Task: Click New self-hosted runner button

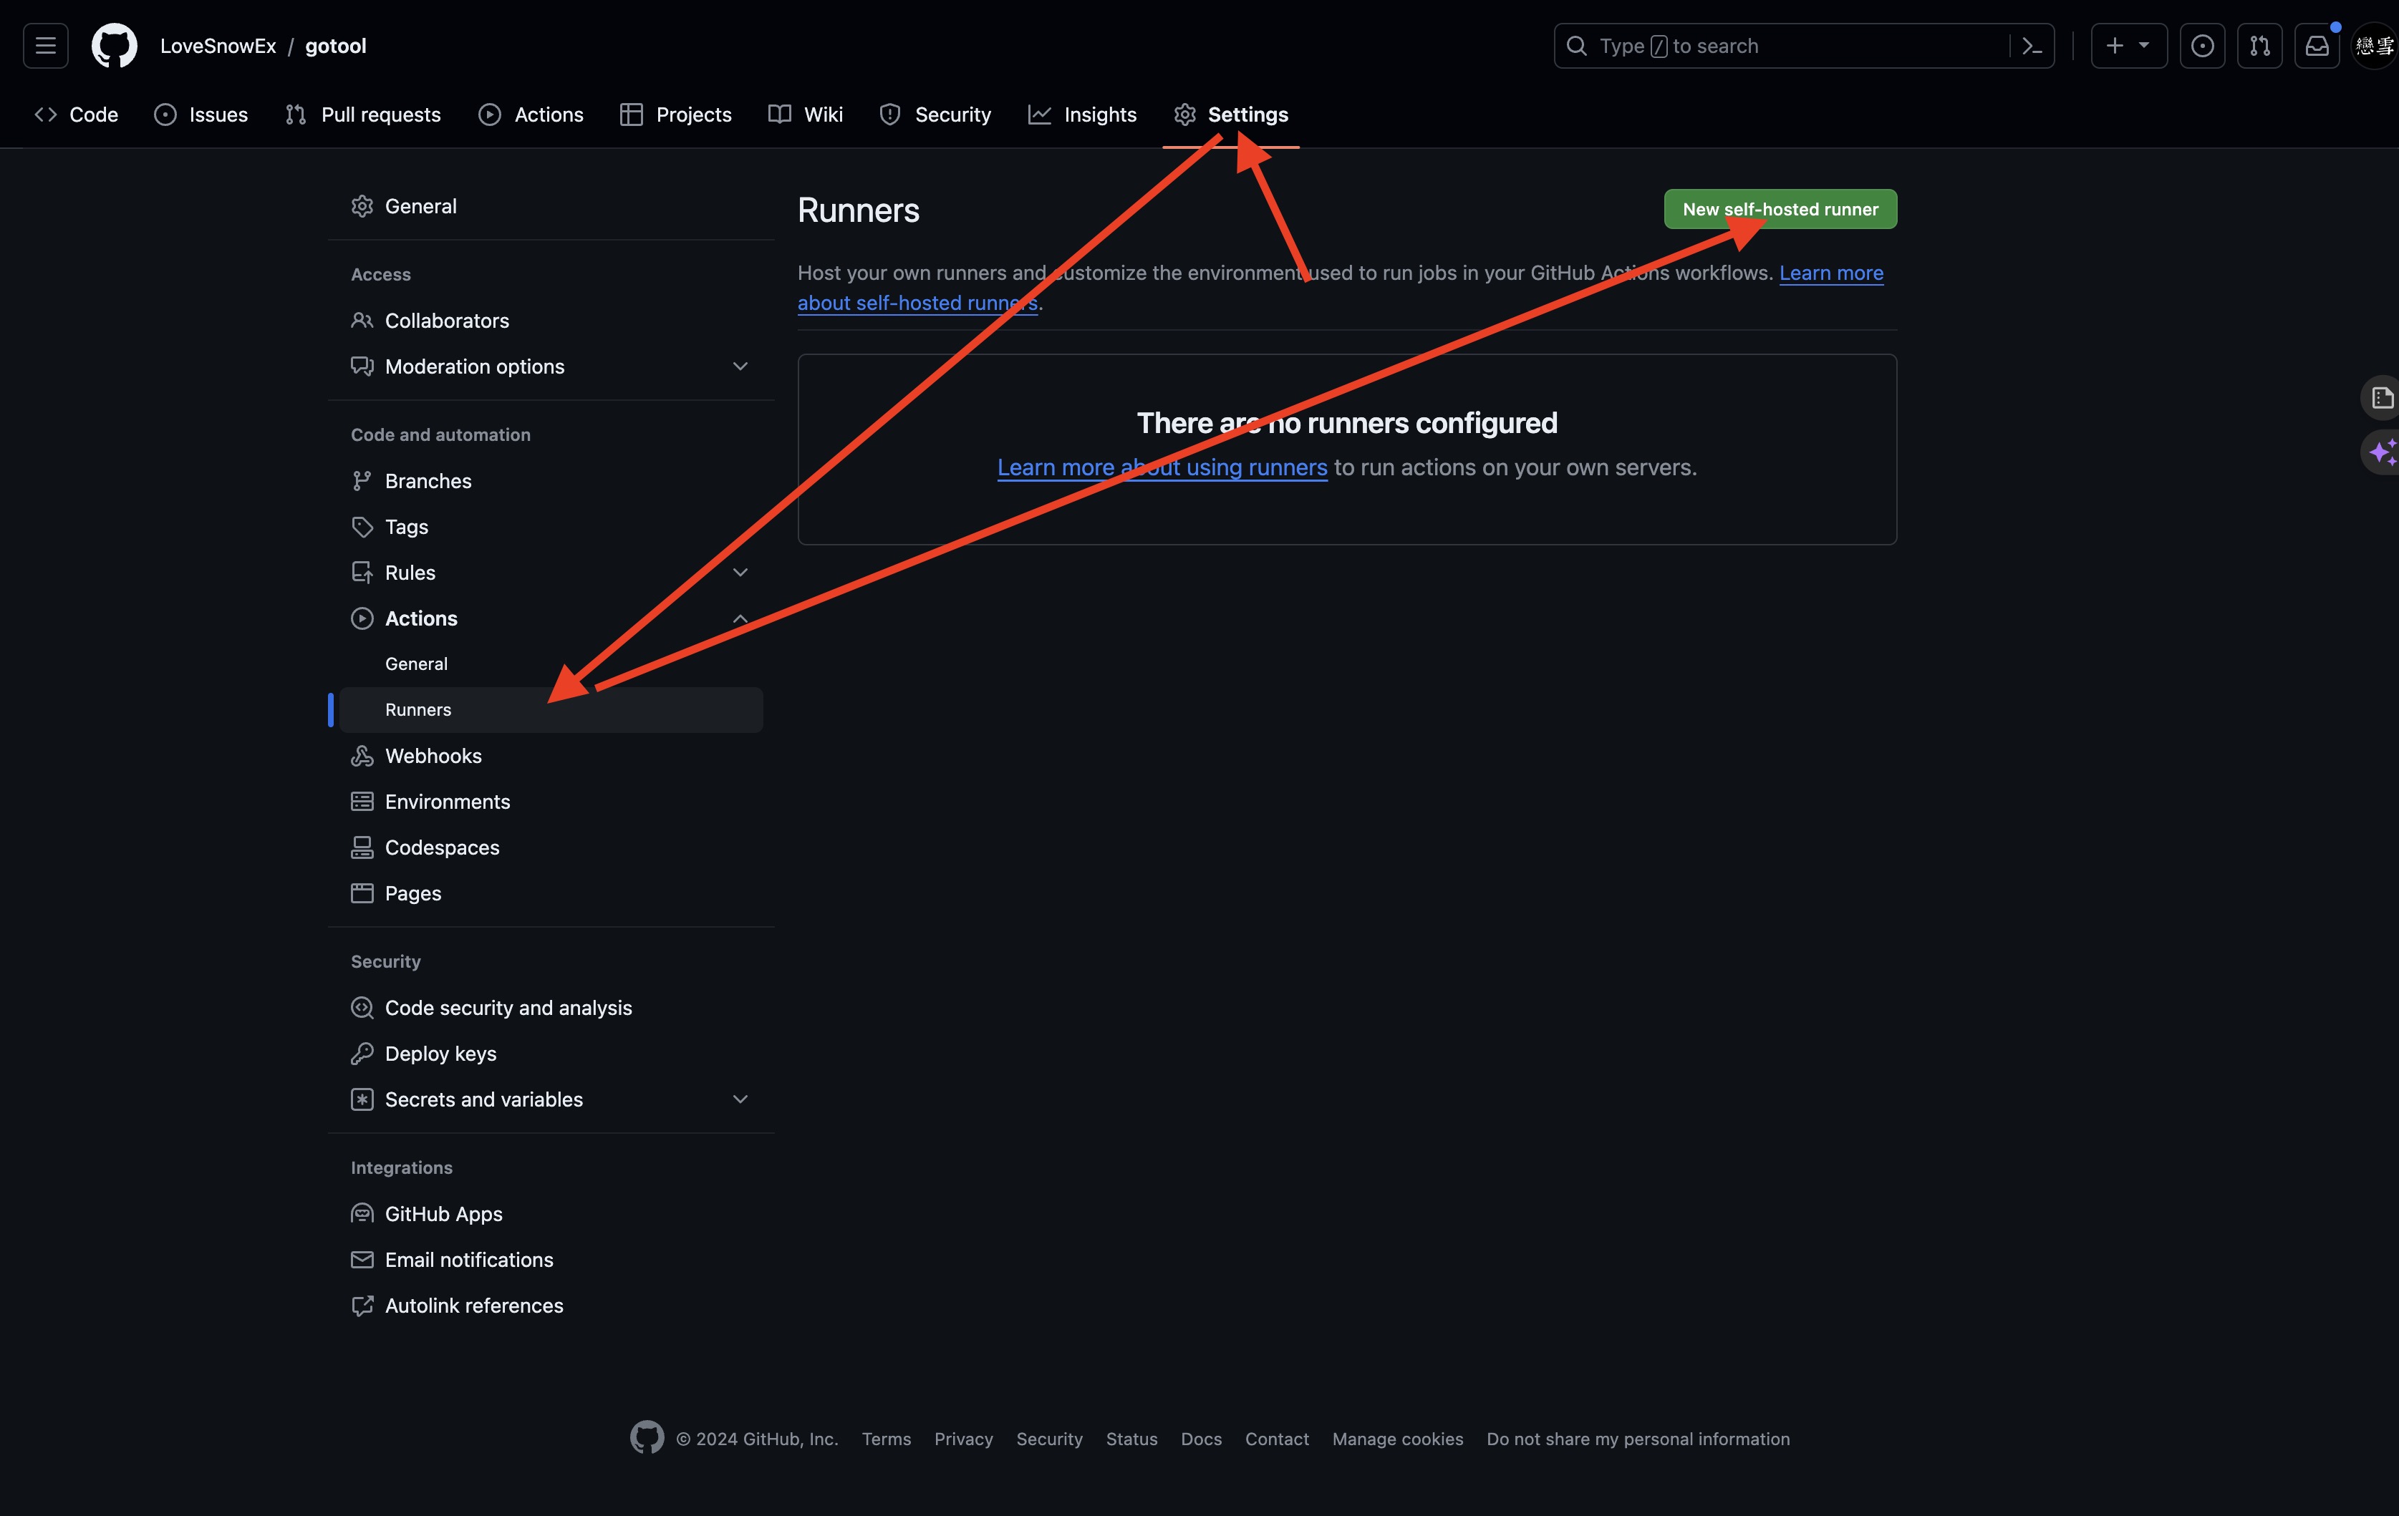Action: 1780,209
